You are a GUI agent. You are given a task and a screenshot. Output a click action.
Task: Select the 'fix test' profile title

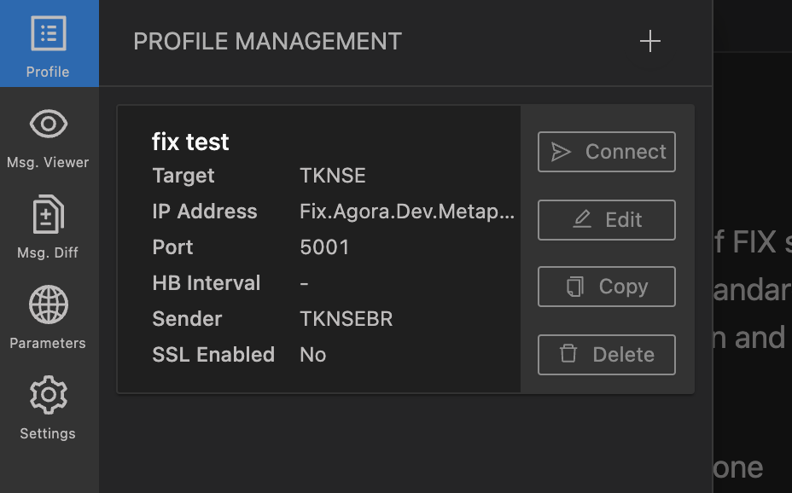tap(190, 142)
